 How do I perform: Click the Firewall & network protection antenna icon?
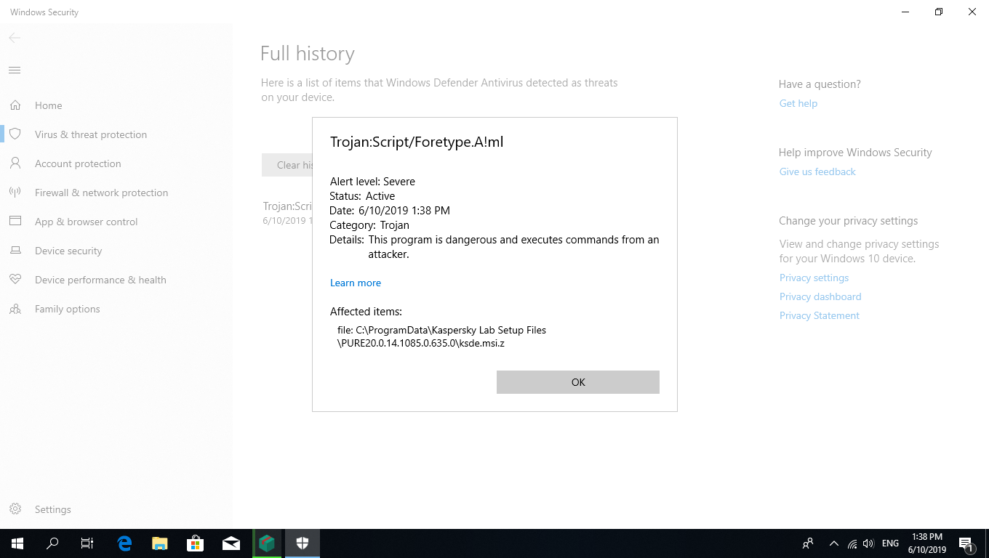tap(15, 193)
